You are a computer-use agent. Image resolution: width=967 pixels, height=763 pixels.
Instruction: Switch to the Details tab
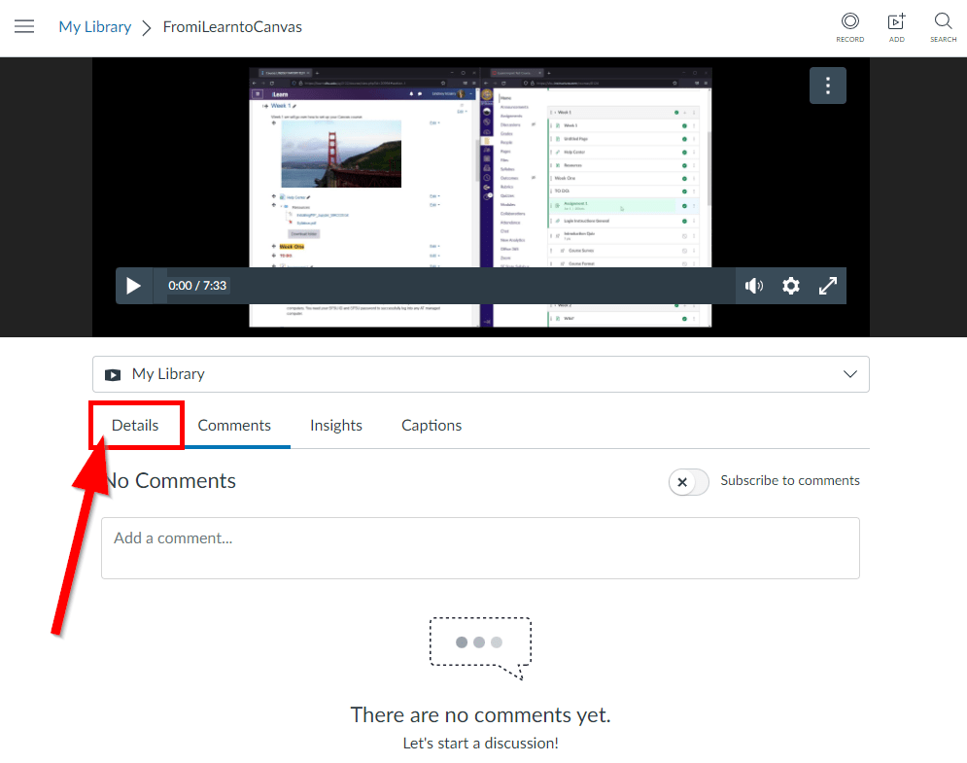(135, 425)
